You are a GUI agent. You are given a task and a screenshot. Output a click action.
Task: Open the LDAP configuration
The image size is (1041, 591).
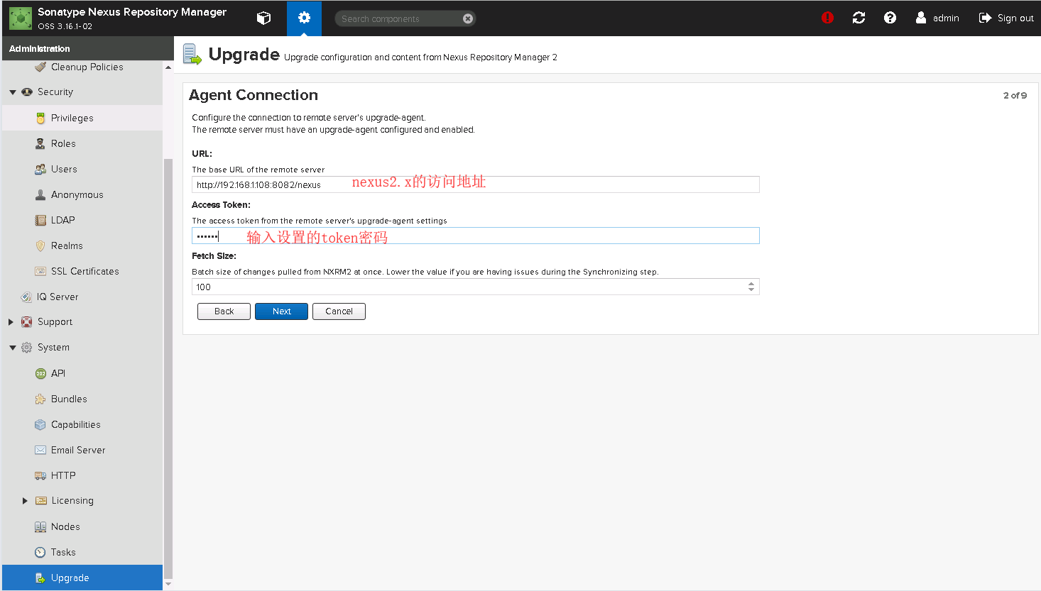tap(62, 220)
